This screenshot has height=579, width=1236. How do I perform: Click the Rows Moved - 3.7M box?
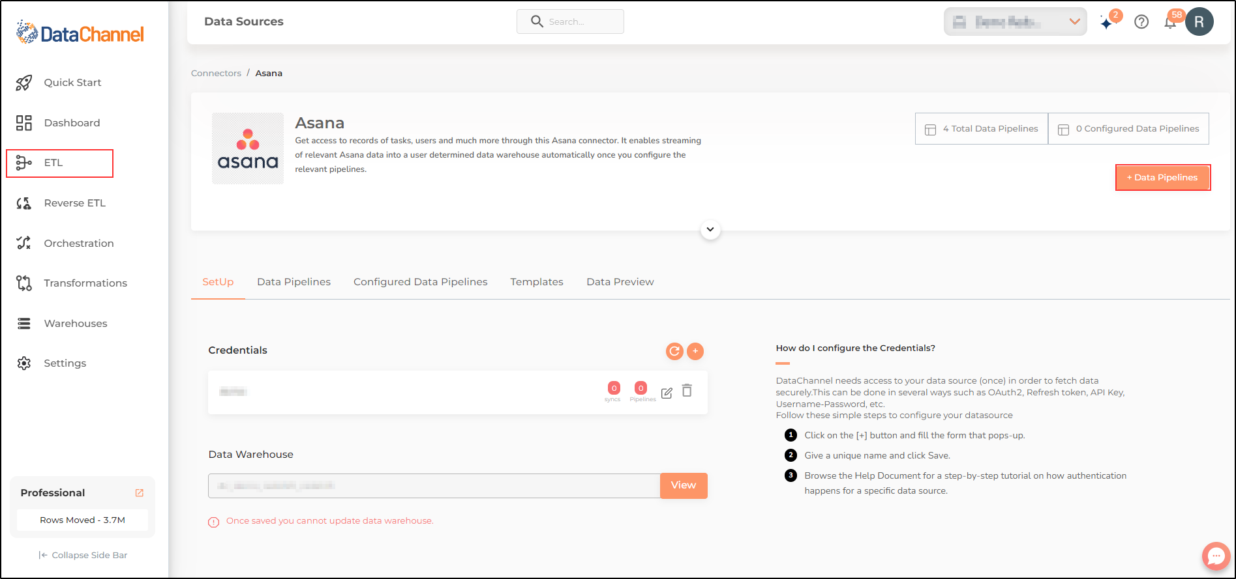[82, 520]
